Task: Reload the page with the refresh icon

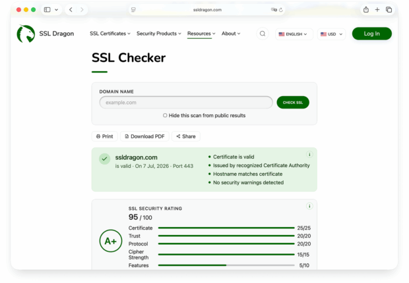Action: tap(281, 10)
